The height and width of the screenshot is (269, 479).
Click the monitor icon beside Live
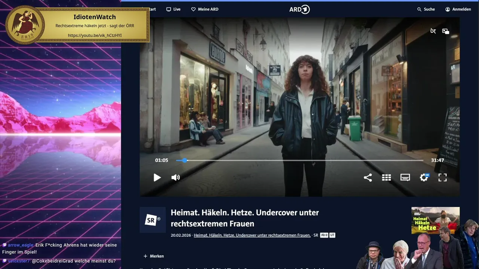(x=169, y=9)
